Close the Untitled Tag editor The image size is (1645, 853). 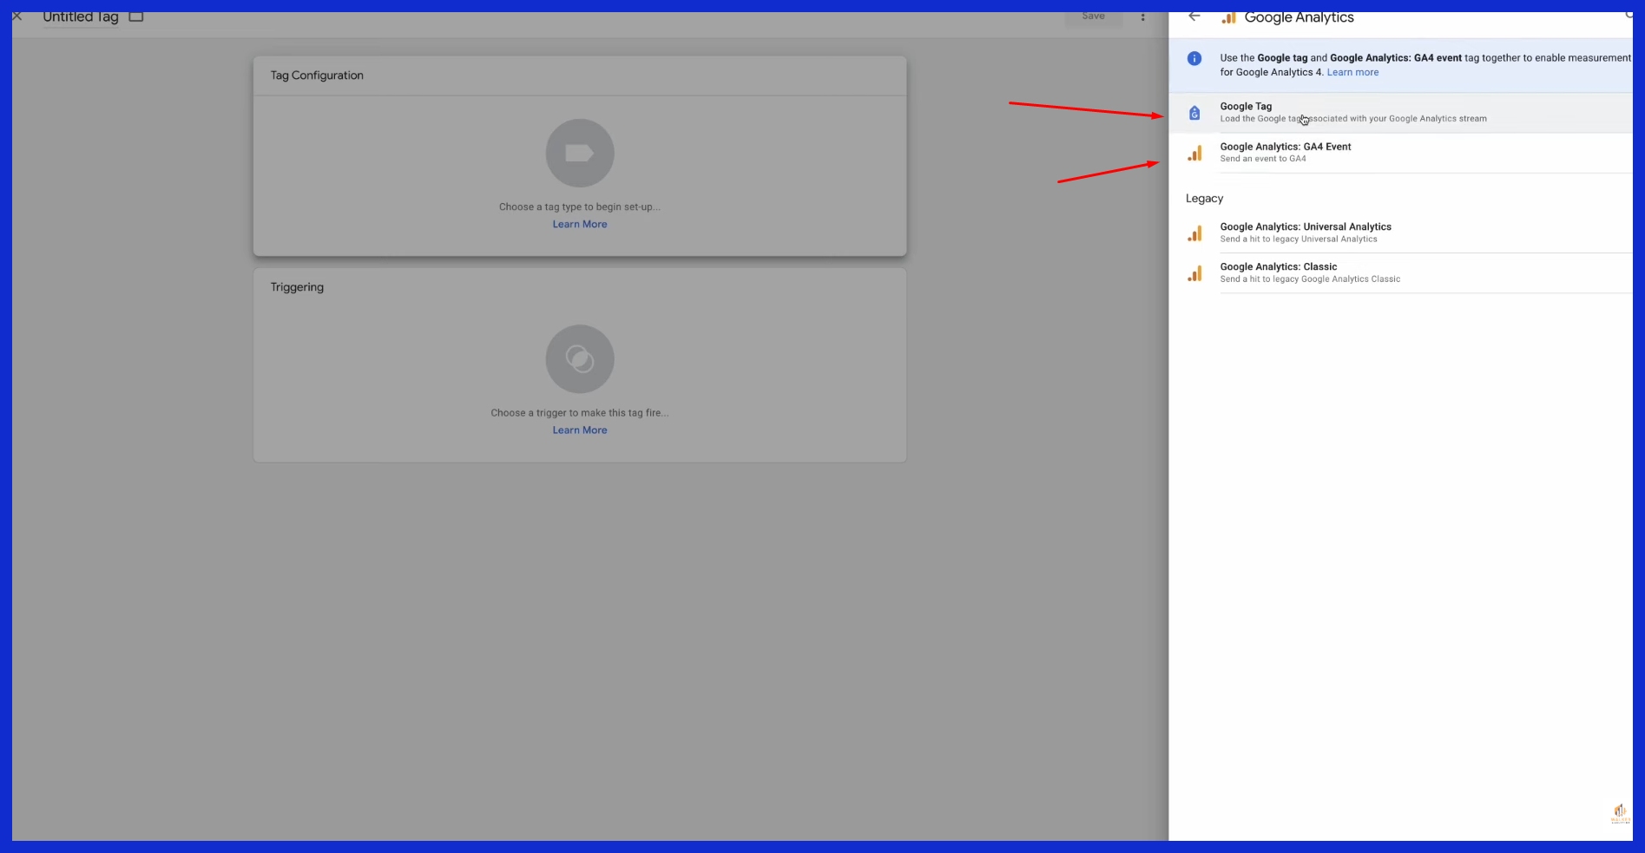(x=16, y=16)
